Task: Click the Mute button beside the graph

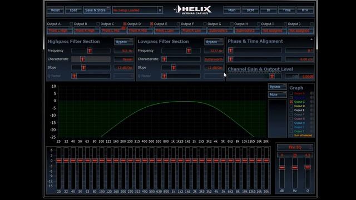Action: point(278,94)
